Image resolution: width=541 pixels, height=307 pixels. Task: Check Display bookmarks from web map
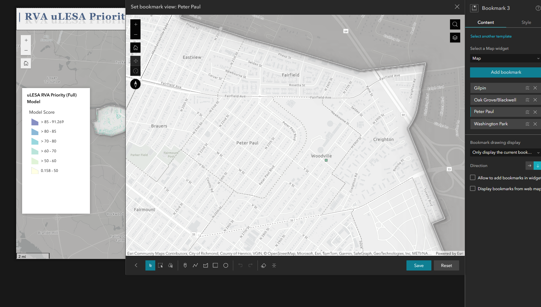pyautogui.click(x=472, y=188)
